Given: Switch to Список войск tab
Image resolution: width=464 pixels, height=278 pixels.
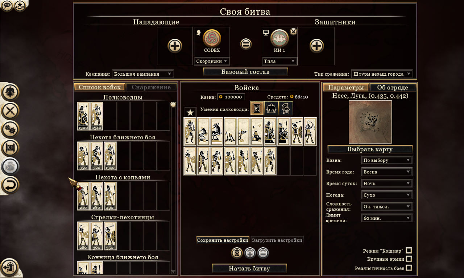Looking at the screenshot, I should (x=100, y=87).
